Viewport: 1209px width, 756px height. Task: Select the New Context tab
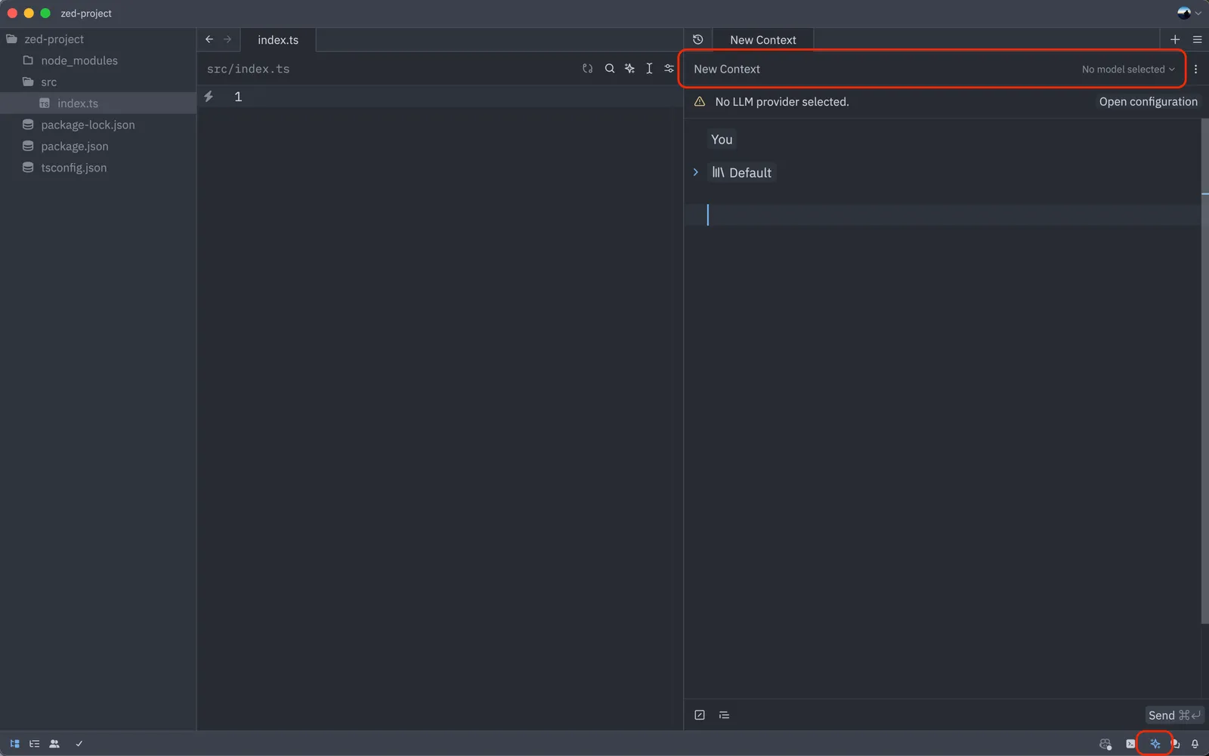[763, 40]
